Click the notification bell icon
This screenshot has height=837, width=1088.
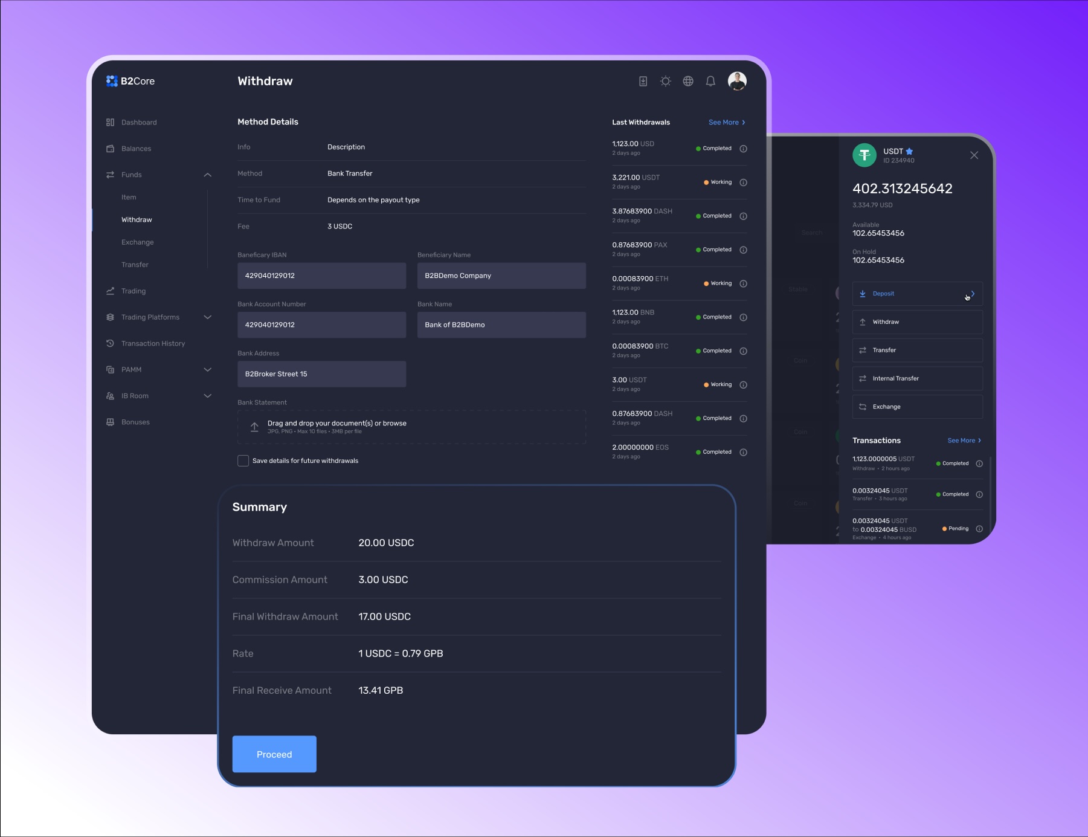click(x=710, y=81)
